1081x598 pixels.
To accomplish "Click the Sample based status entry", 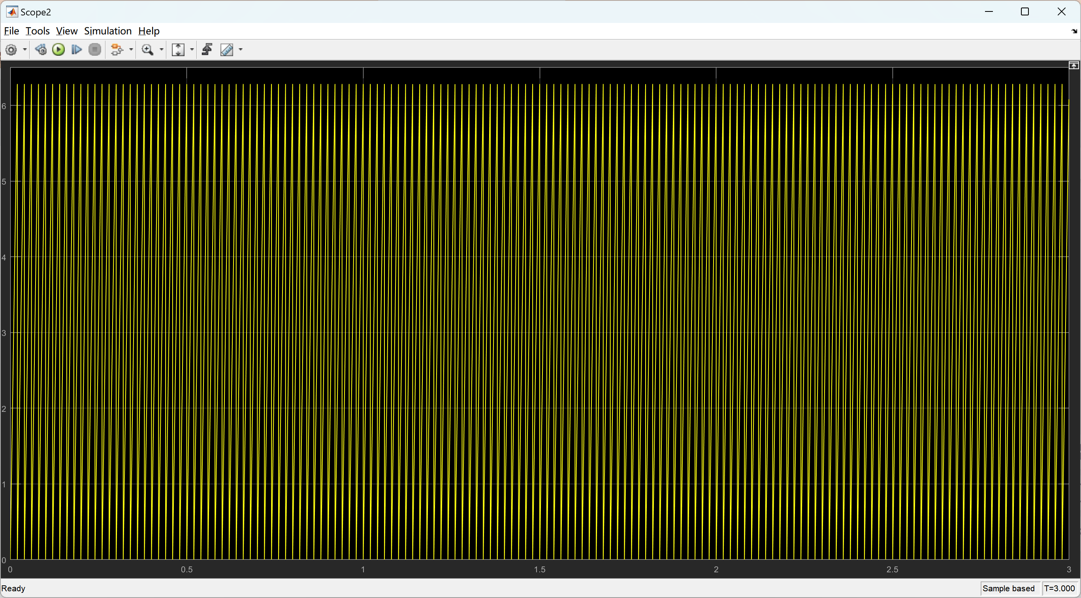I will pyautogui.click(x=1008, y=589).
